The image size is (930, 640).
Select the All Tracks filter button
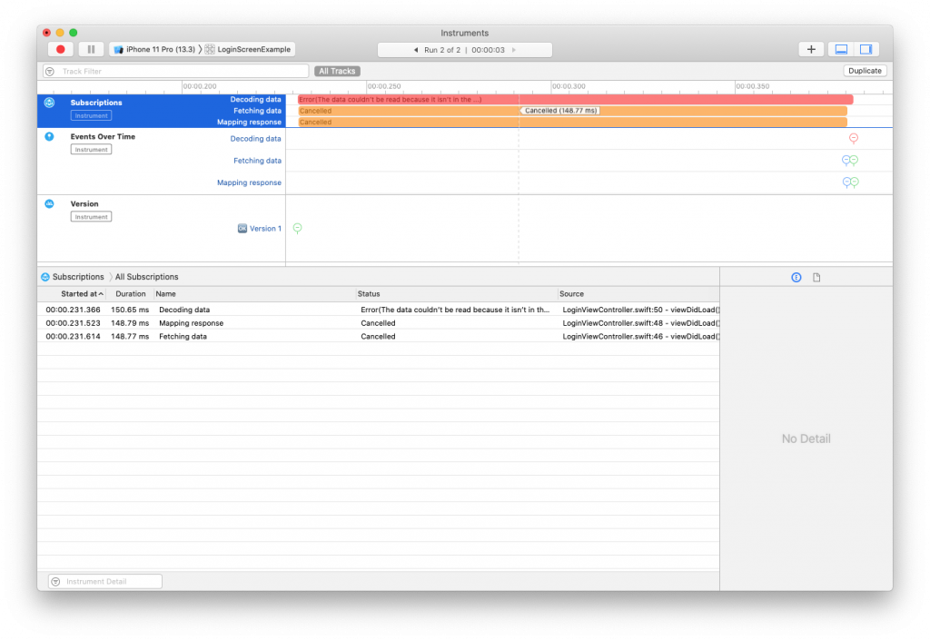(337, 71)
